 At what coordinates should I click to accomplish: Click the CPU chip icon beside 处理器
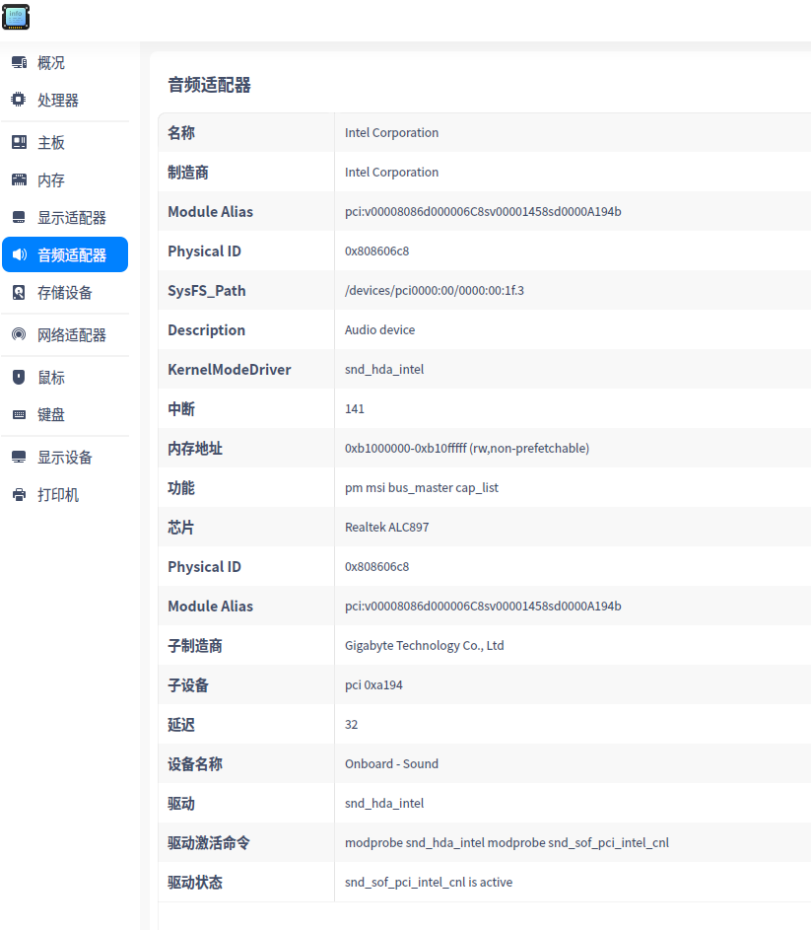tap(19, 100)
